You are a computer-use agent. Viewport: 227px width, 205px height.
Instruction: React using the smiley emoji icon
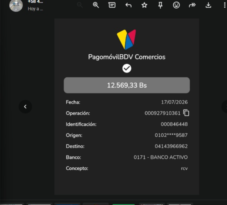point(176,5)
